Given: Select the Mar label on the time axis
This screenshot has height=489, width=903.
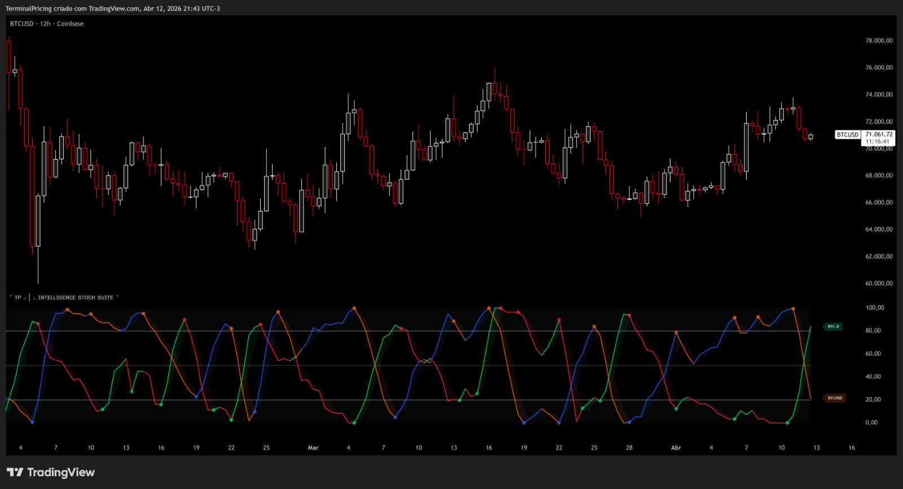Looking at the screenshot, I should click(313, 448).
